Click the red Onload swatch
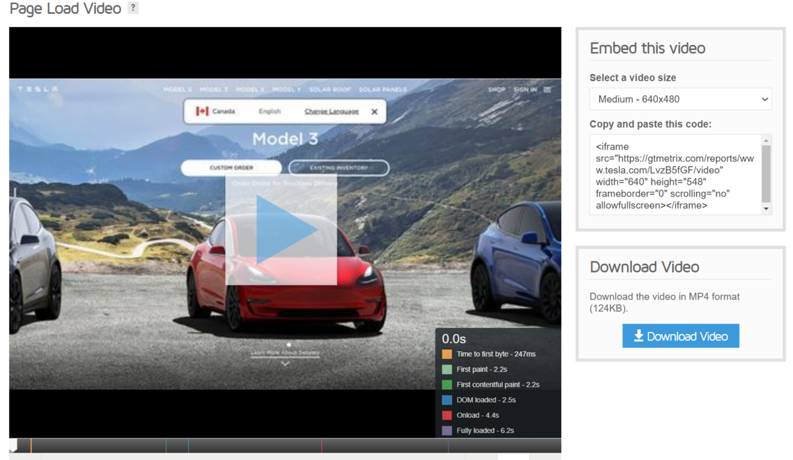This screenshot has height=460, width=793. 447,415
